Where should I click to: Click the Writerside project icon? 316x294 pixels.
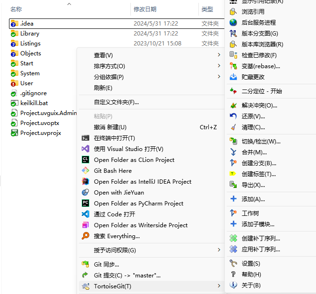[x=85, y=225]
